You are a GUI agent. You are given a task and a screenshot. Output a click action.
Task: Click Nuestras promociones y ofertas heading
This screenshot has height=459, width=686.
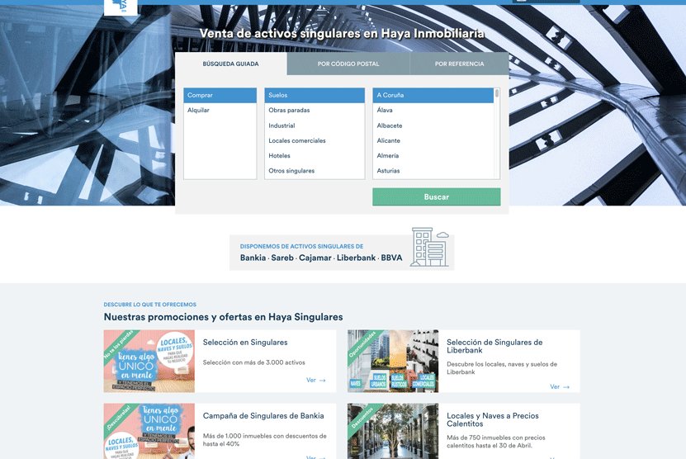pos(223,317)
